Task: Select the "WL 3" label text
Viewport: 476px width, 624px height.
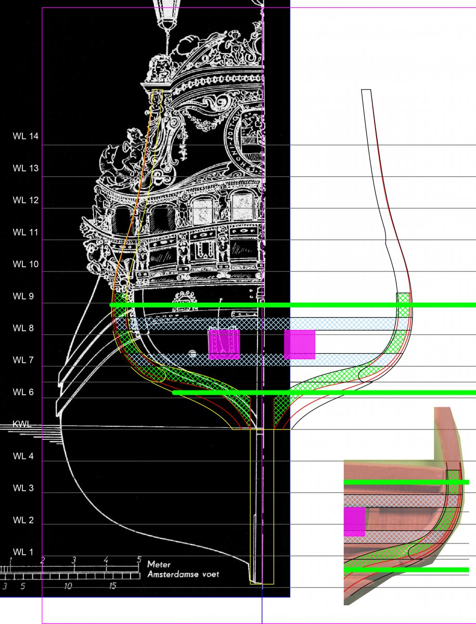Action: (x=23, y=488)
